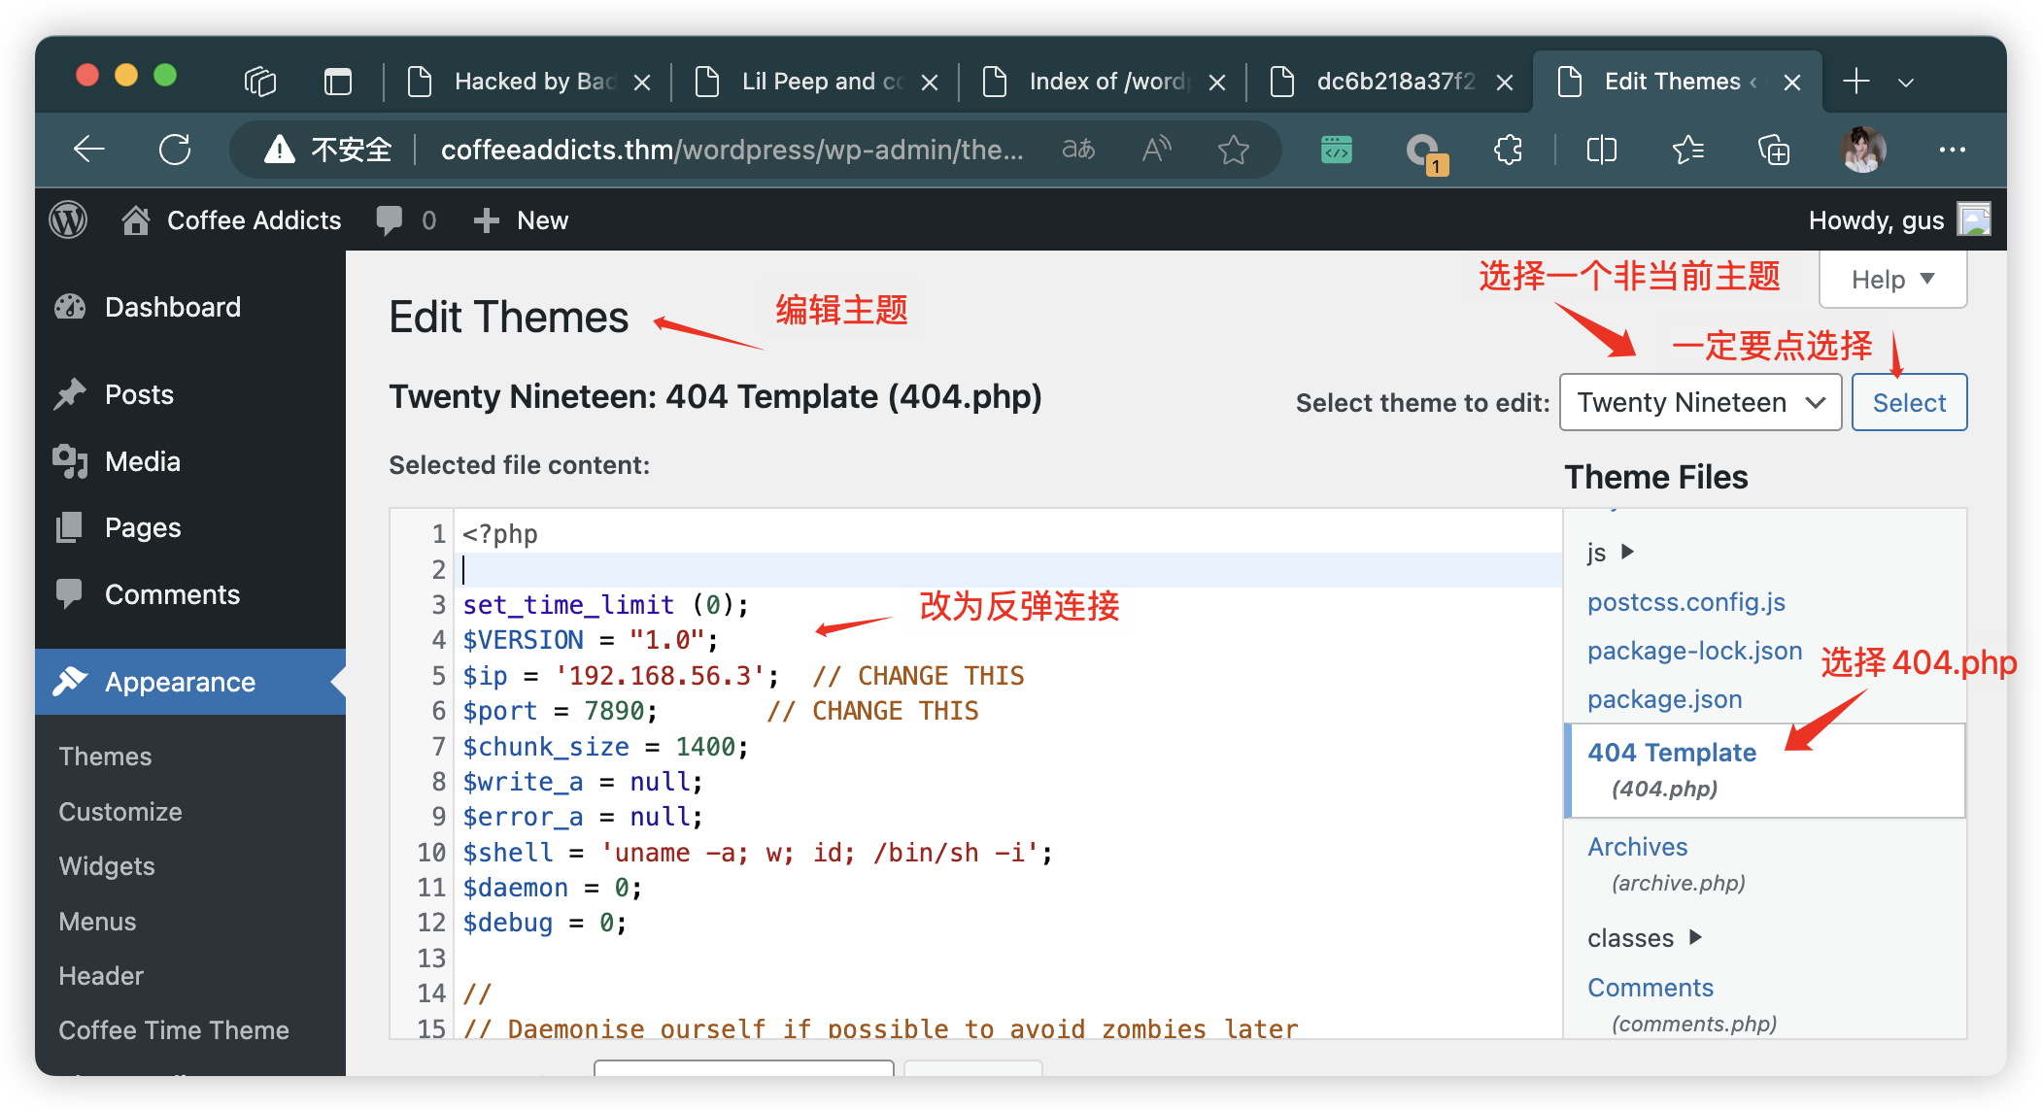Visit the Coffee Addicts site home
This screenshot has height=1111, width=2042.
231,220
